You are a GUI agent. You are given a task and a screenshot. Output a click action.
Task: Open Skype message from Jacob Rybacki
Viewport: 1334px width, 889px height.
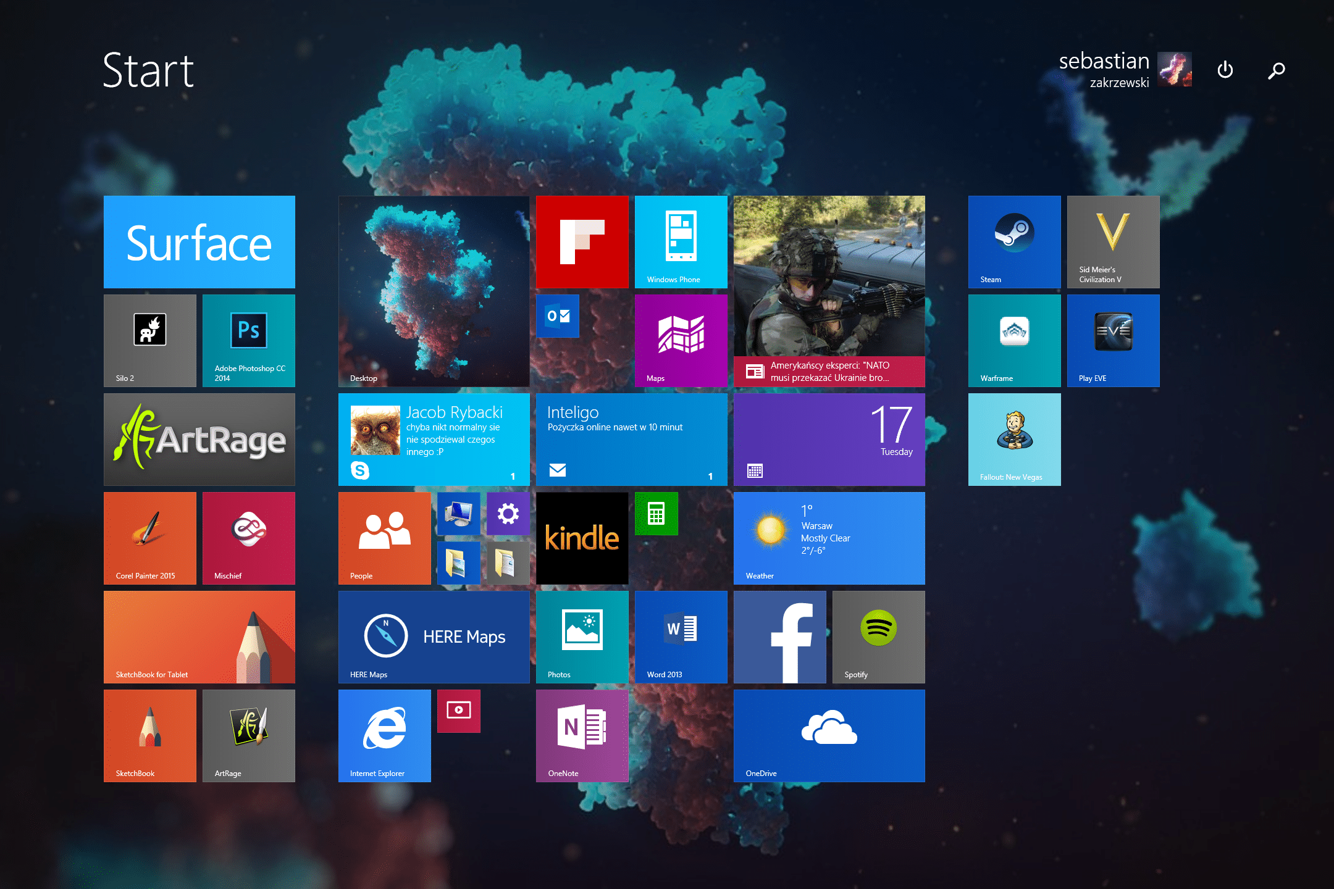[x=434, y=440]
